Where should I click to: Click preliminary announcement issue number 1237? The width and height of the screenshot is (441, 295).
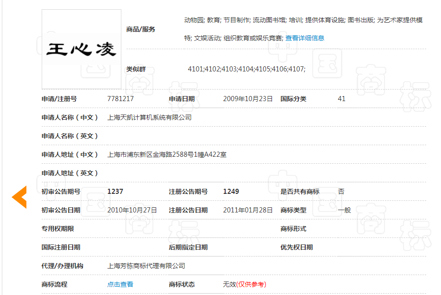tap(115, 192)
